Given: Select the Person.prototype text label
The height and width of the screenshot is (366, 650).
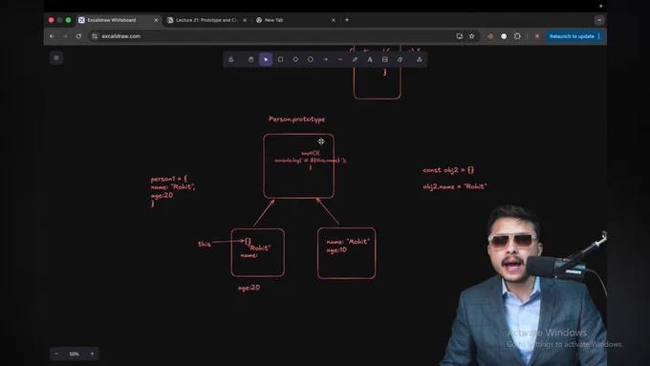Looking at the screenshot, I should [297, 119].
